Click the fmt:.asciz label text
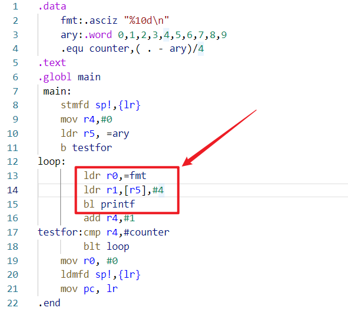This screenshot has height=317, width=348. click(x=89, y=21)
